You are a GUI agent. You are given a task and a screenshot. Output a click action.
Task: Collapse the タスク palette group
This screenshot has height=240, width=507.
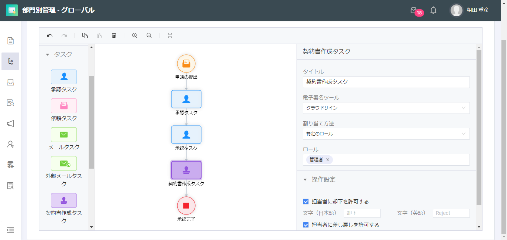pos(48,55)
